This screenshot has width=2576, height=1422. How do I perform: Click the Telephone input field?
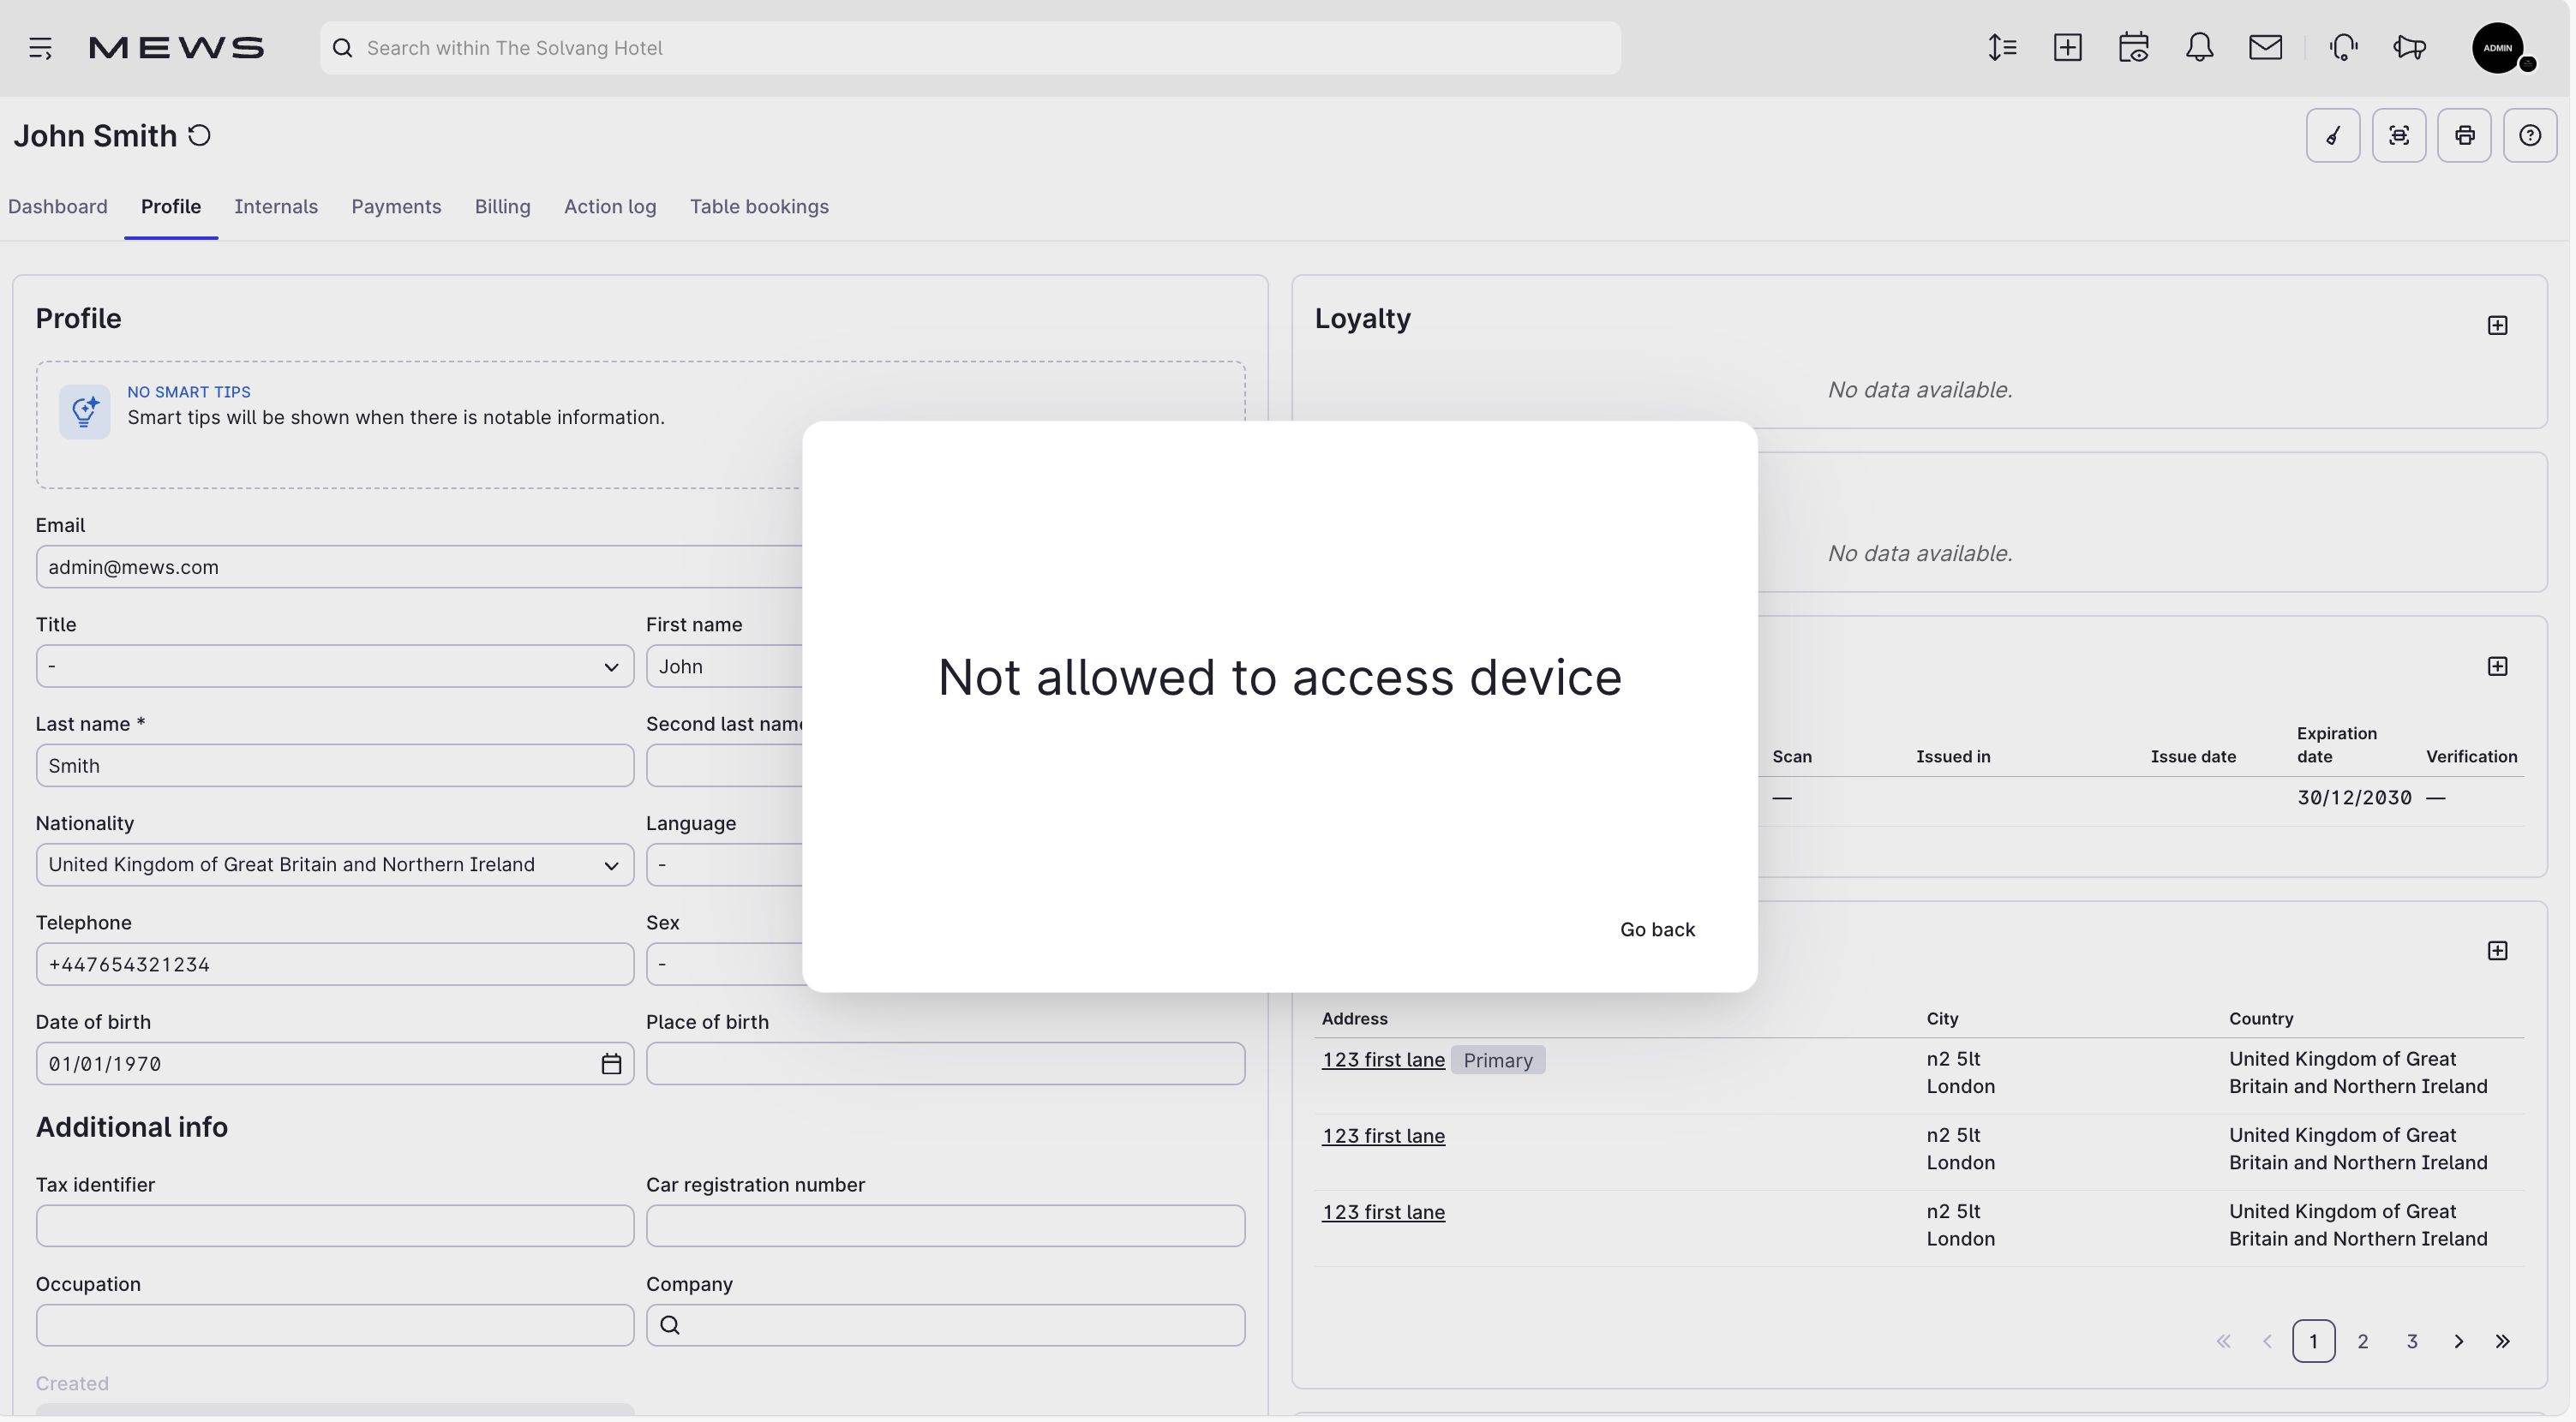point(335,965)
